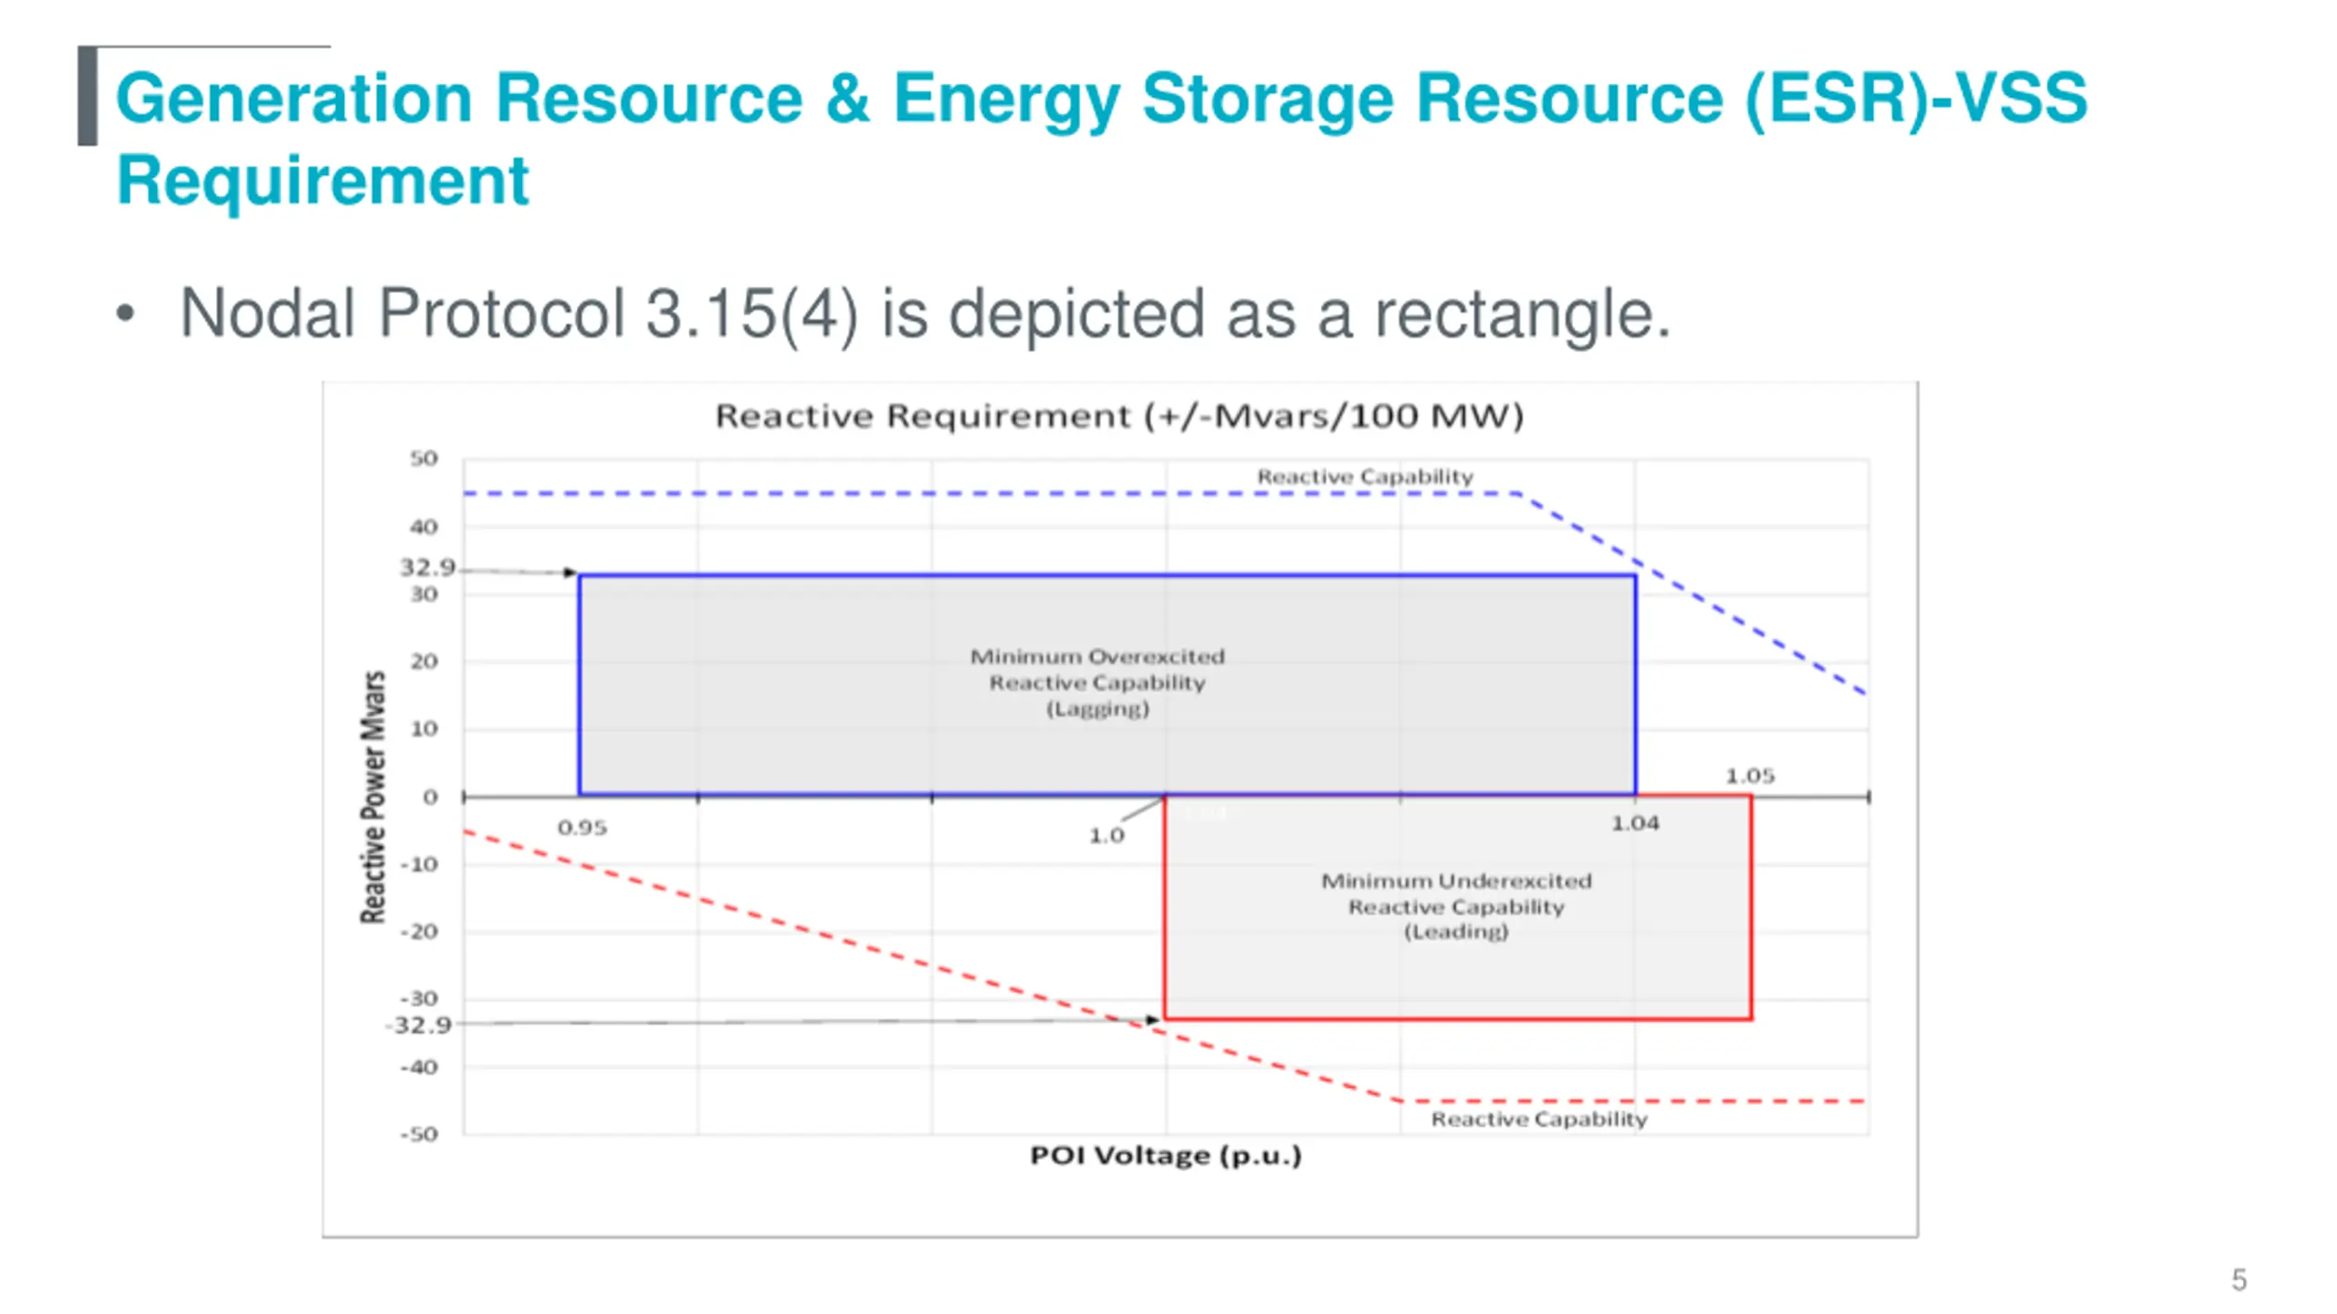The height and width of the screenshot is (1314, 2337).
Task: Click the chart title Reactive Requirement
Action: (1118, 416)
